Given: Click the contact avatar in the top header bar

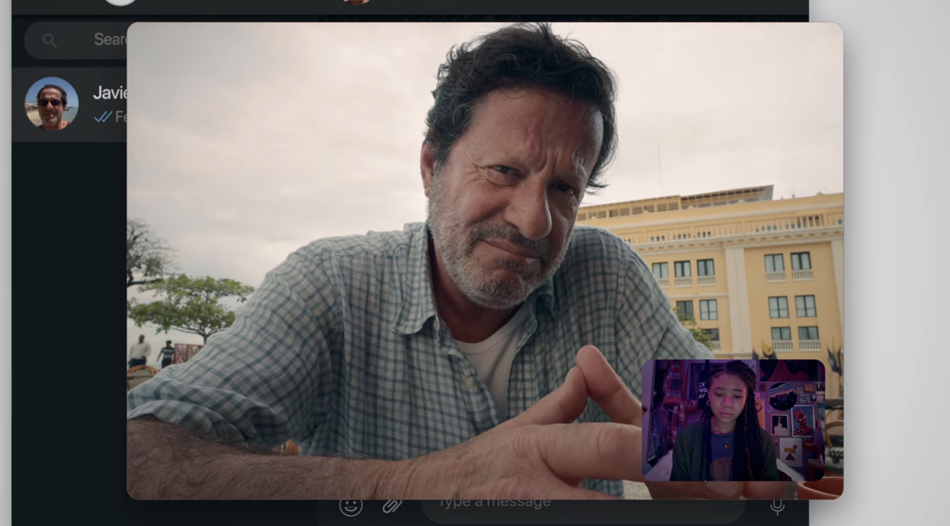Looking at the screenshot, I should coord(355,3).
